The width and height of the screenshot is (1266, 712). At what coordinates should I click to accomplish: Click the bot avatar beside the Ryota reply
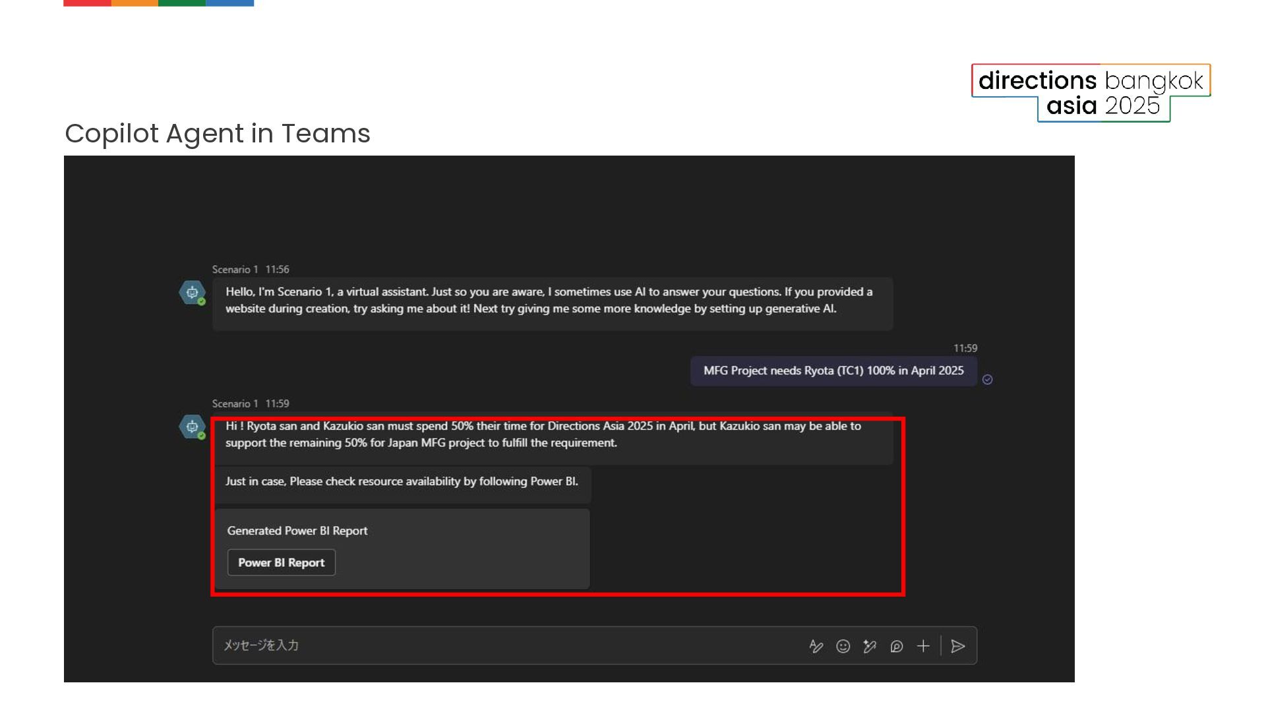(192, 427)
